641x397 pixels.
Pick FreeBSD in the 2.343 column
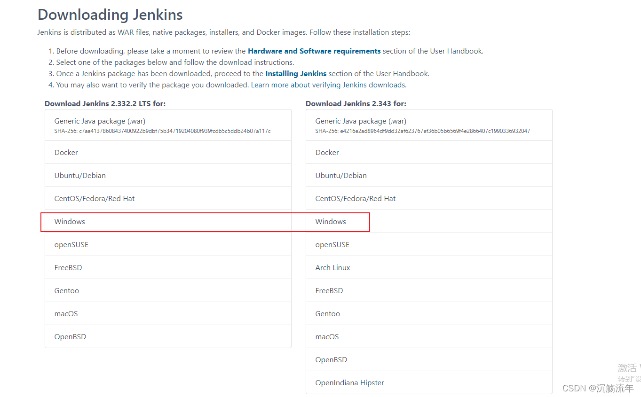tap(429, 291)
